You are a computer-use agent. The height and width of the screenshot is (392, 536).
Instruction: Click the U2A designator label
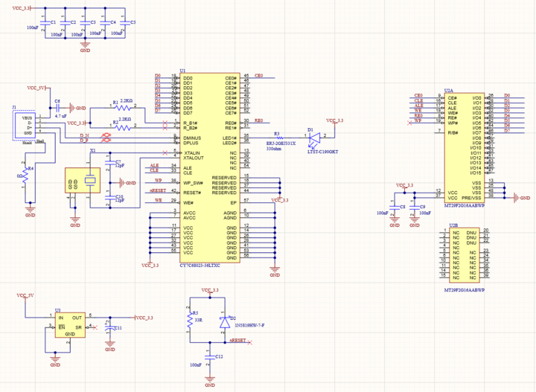448,91
